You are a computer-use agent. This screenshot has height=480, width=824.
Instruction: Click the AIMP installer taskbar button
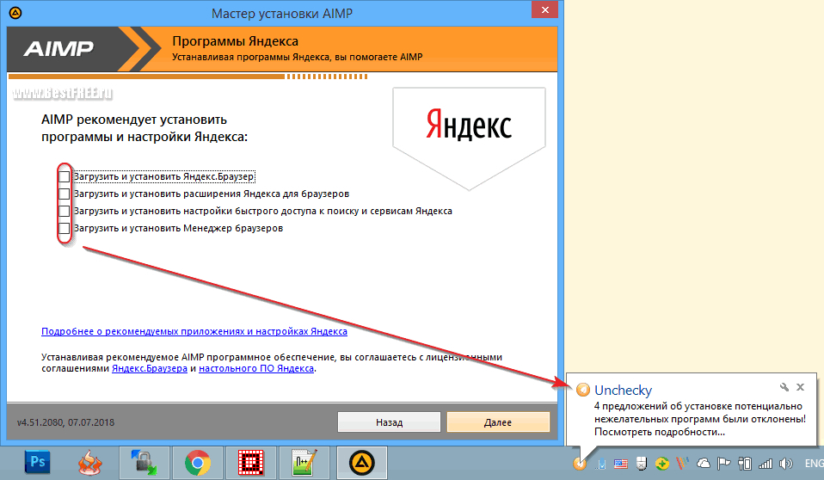pos(361,463)
